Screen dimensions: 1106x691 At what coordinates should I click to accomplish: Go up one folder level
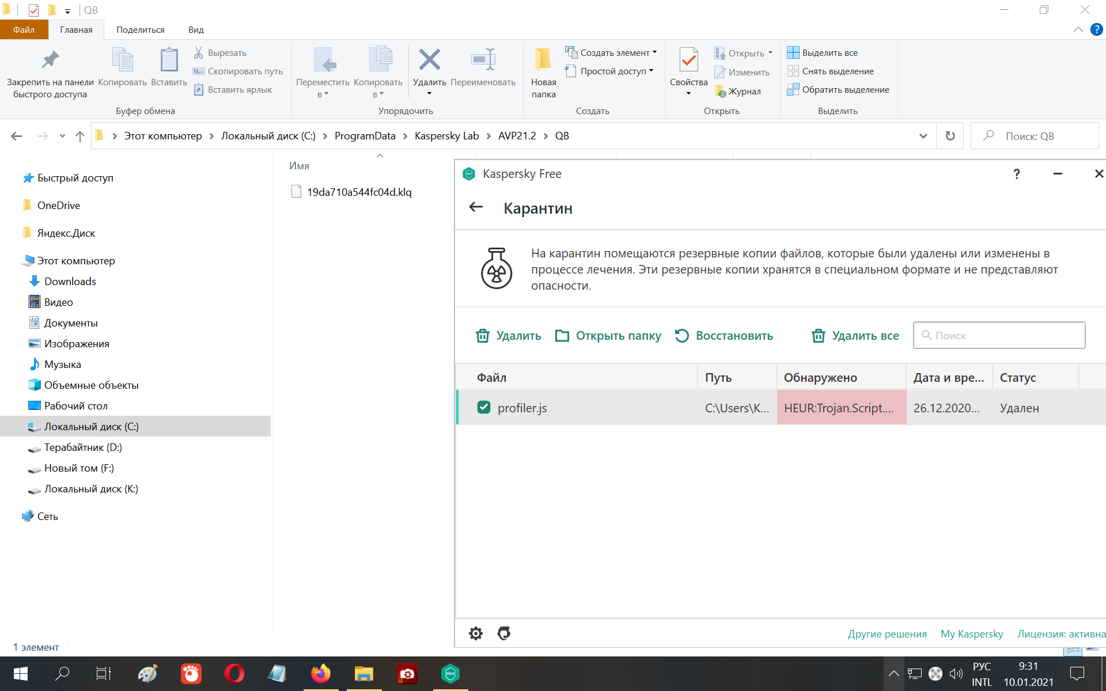pos(80,136)
